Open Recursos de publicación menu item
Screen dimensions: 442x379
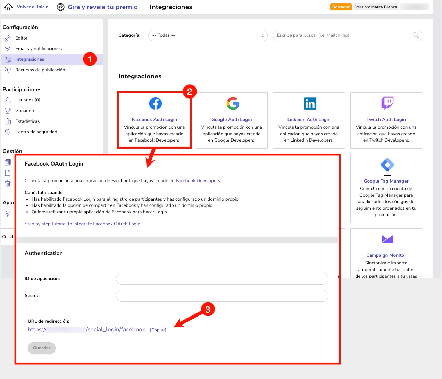pyautogui.click(x=40, y=70)
